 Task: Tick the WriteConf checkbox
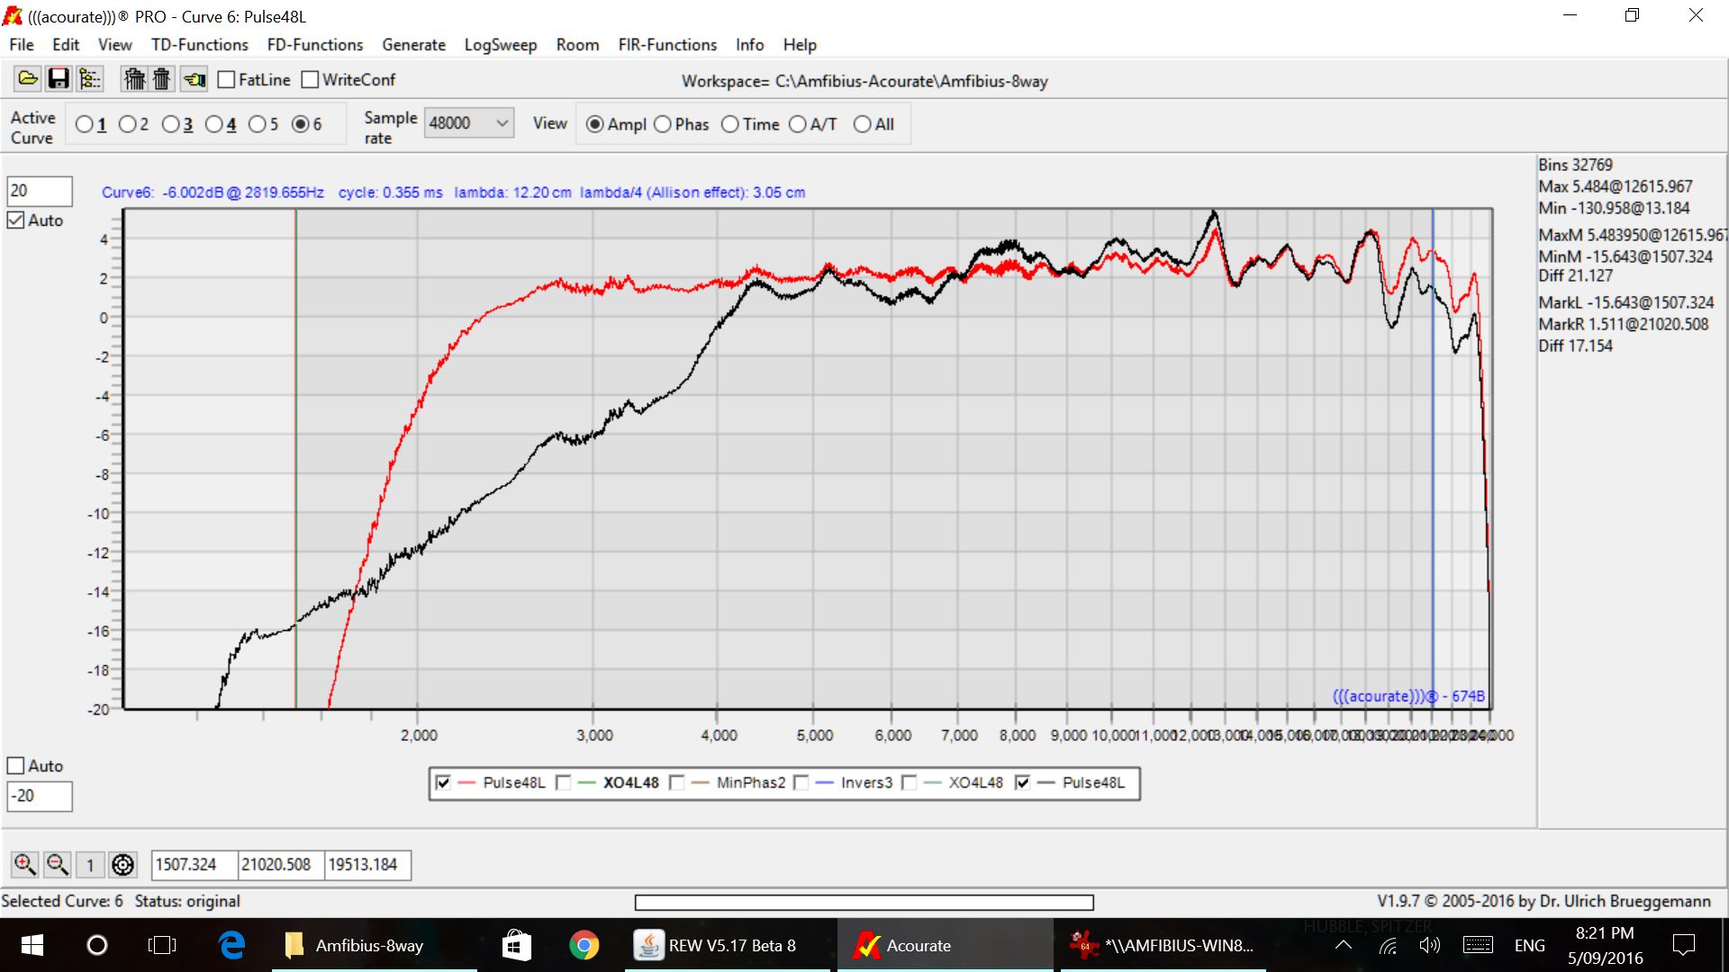pyautogui.click(x=311, y=80)
